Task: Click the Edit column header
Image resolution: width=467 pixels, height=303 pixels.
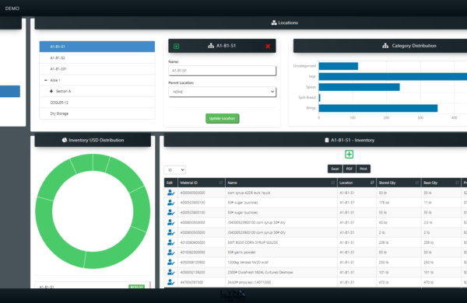Action: pos(170,183)
